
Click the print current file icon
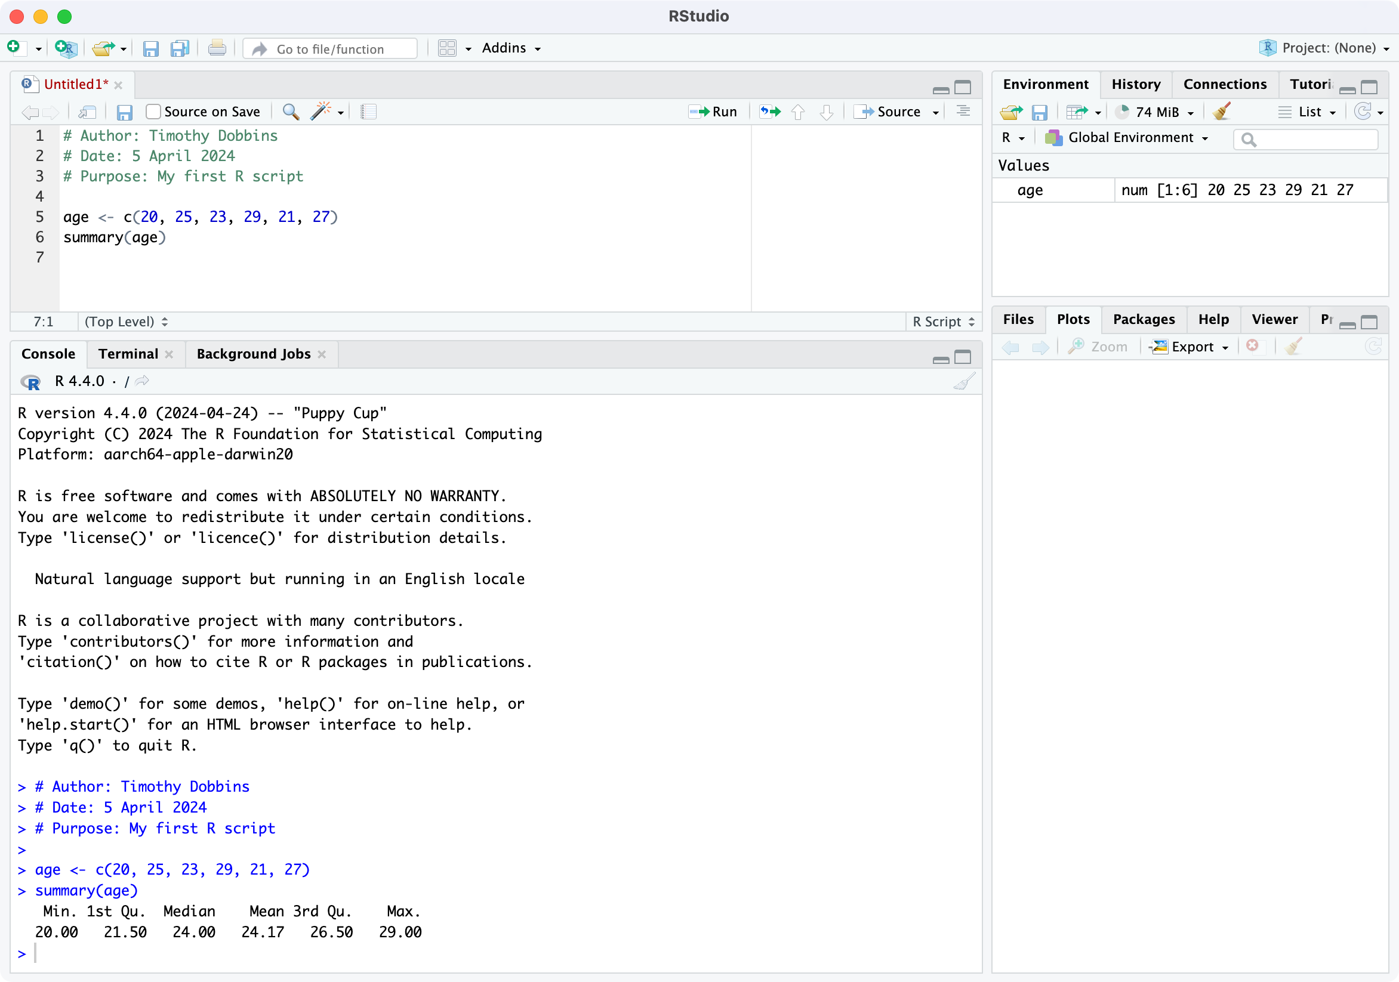(217, 48)
